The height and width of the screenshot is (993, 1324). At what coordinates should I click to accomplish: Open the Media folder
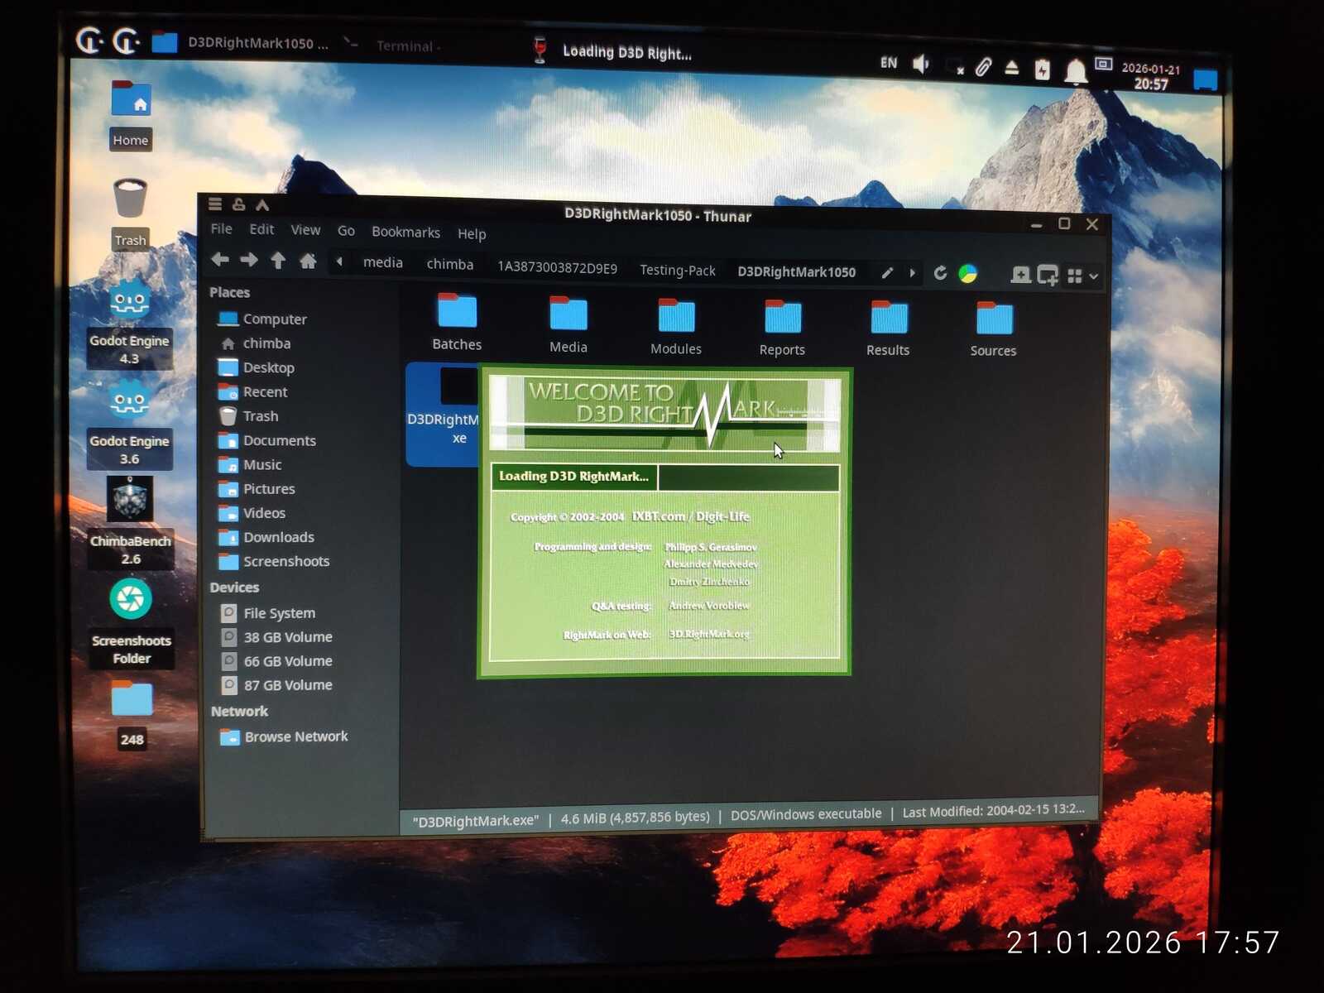click(568, 325)
